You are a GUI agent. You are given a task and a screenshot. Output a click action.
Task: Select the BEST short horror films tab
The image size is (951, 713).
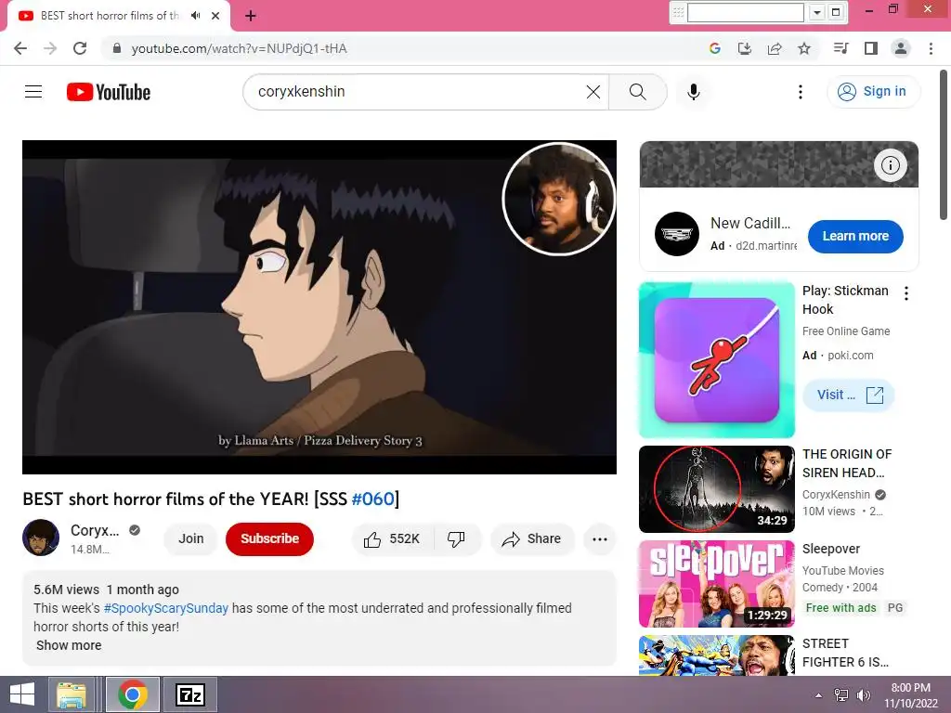(x=110, y=16)
